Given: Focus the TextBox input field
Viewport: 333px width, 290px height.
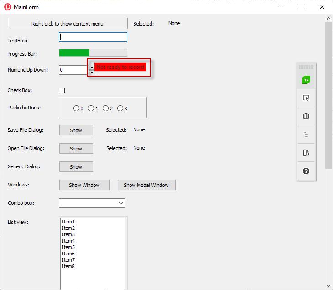Looking at the screenshot, I should (93, 37).
